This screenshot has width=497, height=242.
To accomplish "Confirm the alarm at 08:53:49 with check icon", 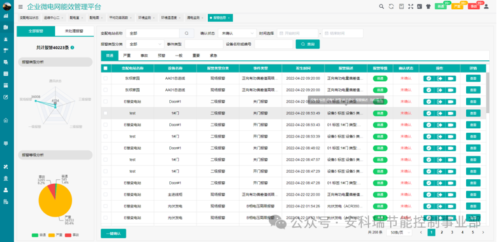I will tap(429, 113).
